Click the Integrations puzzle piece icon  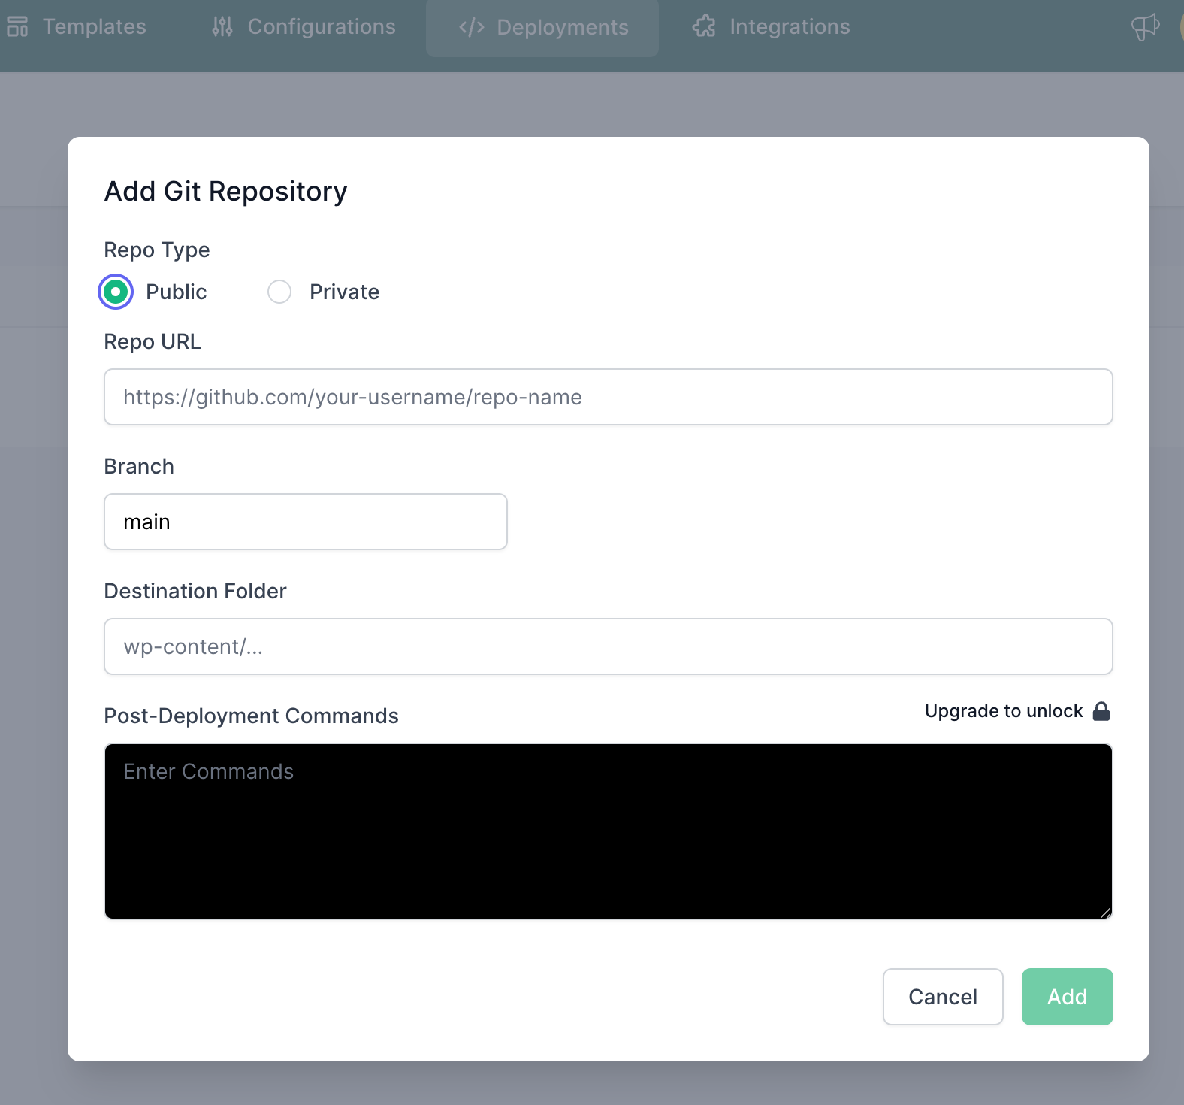click(704, 27)
